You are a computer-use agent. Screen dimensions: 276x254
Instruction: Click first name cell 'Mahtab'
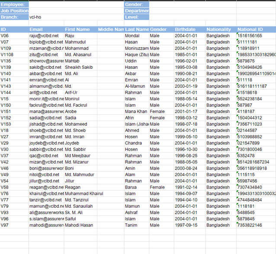pos(80,61)
